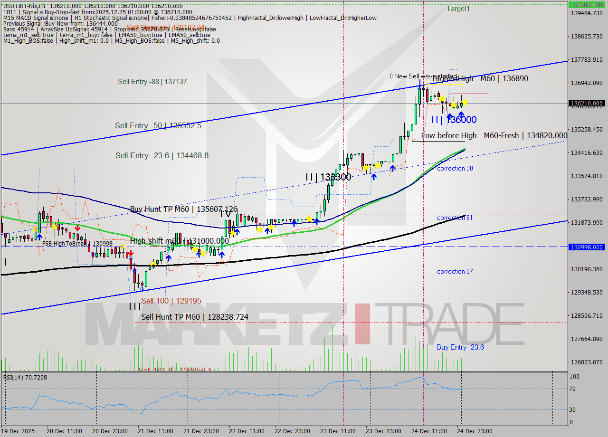Select the red sell arrow above FSB-HighToBreak candles
The image size is (608, 437).
pos(77,229)
